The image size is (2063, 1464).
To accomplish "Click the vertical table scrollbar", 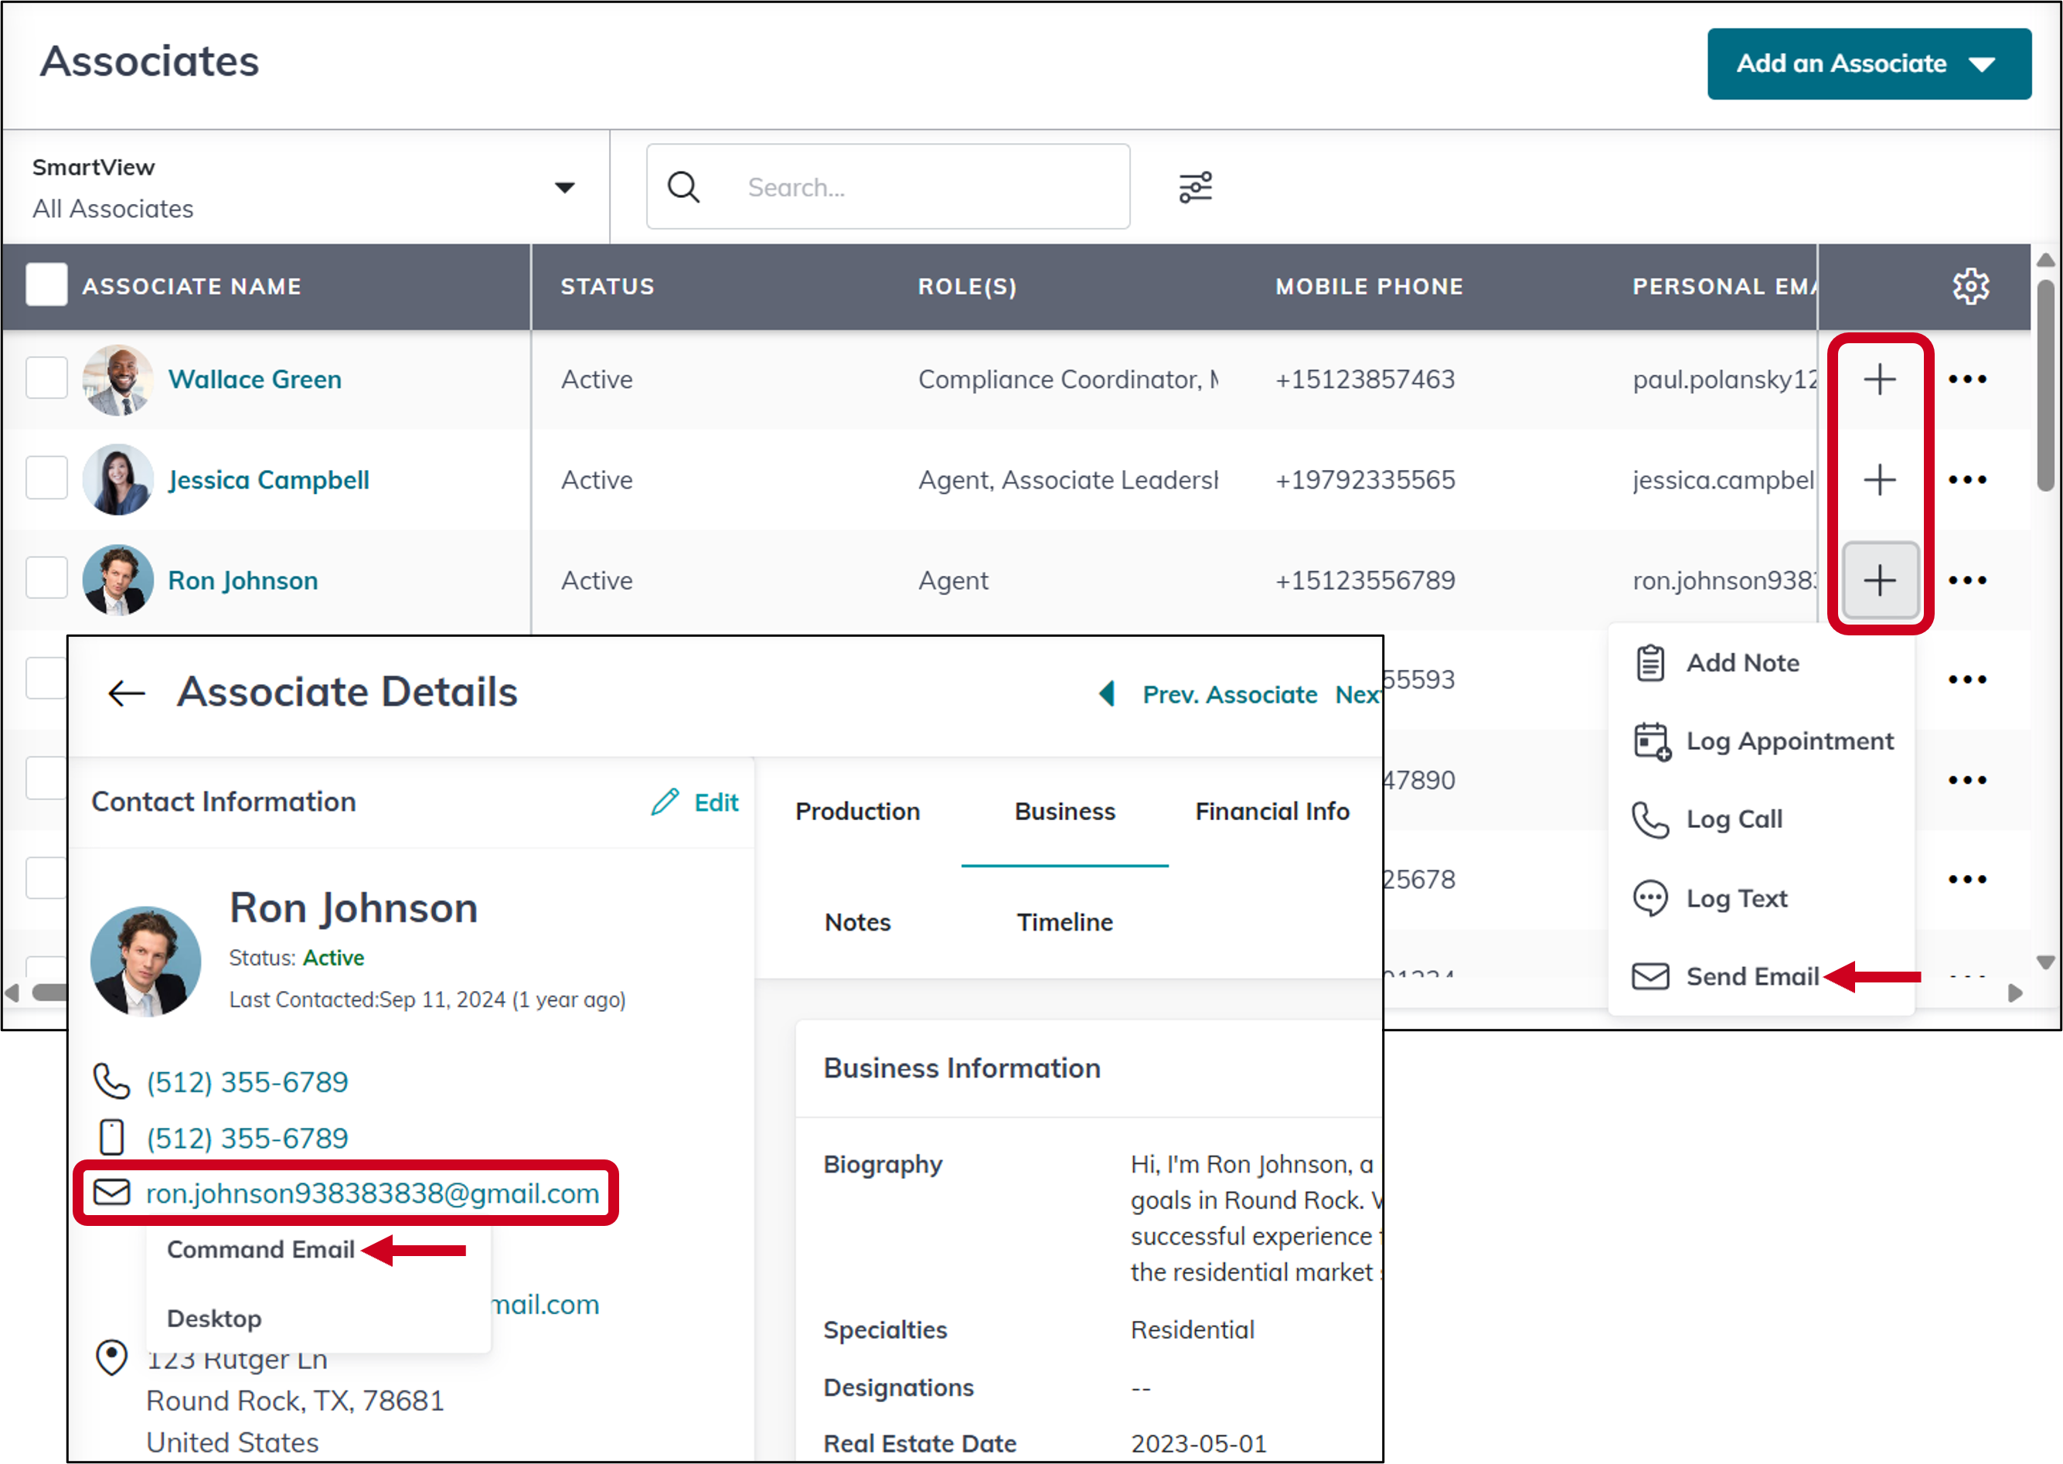I will [2045, 385].
